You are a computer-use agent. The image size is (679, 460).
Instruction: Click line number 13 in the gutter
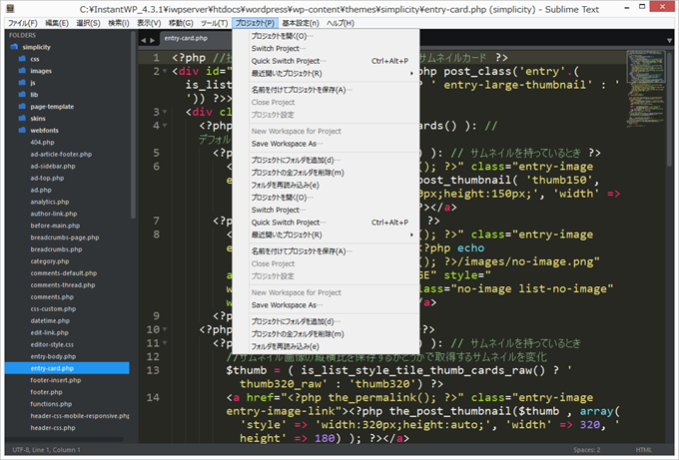tap(153, 370)
